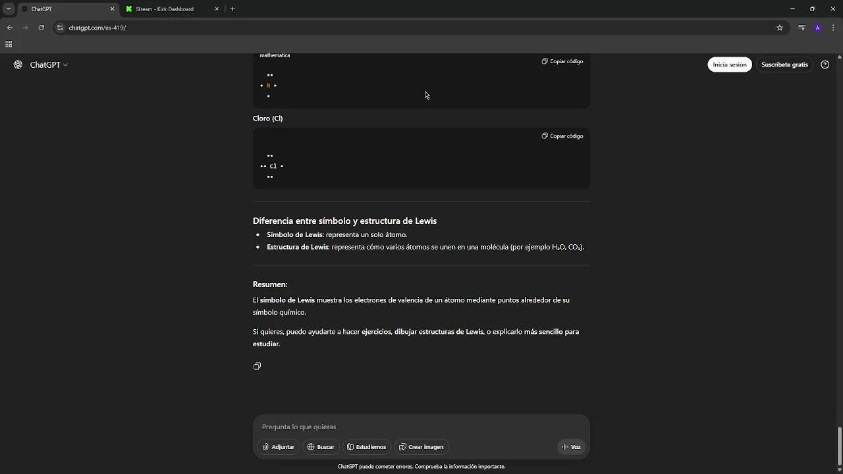The height and width of the screenshot is (474, 843).
Task: Copy the nitrogen code block with Copiar código
Action: pos(562,61)
